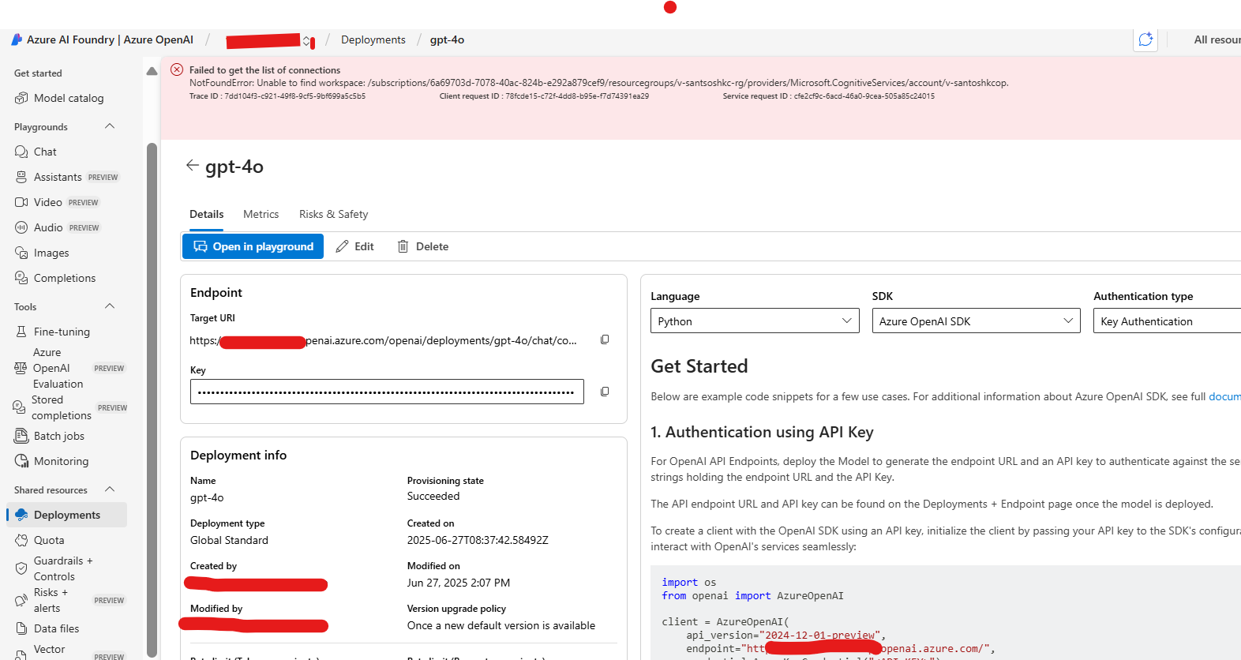Screen dimensions: 1241x660
Task: Open the Quota icon in sidebar
Action: click(x=21, y=540)
